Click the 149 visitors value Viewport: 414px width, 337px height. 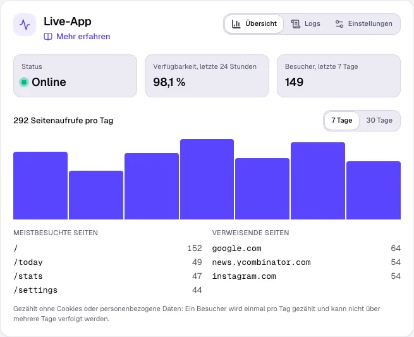coord(294,82)
